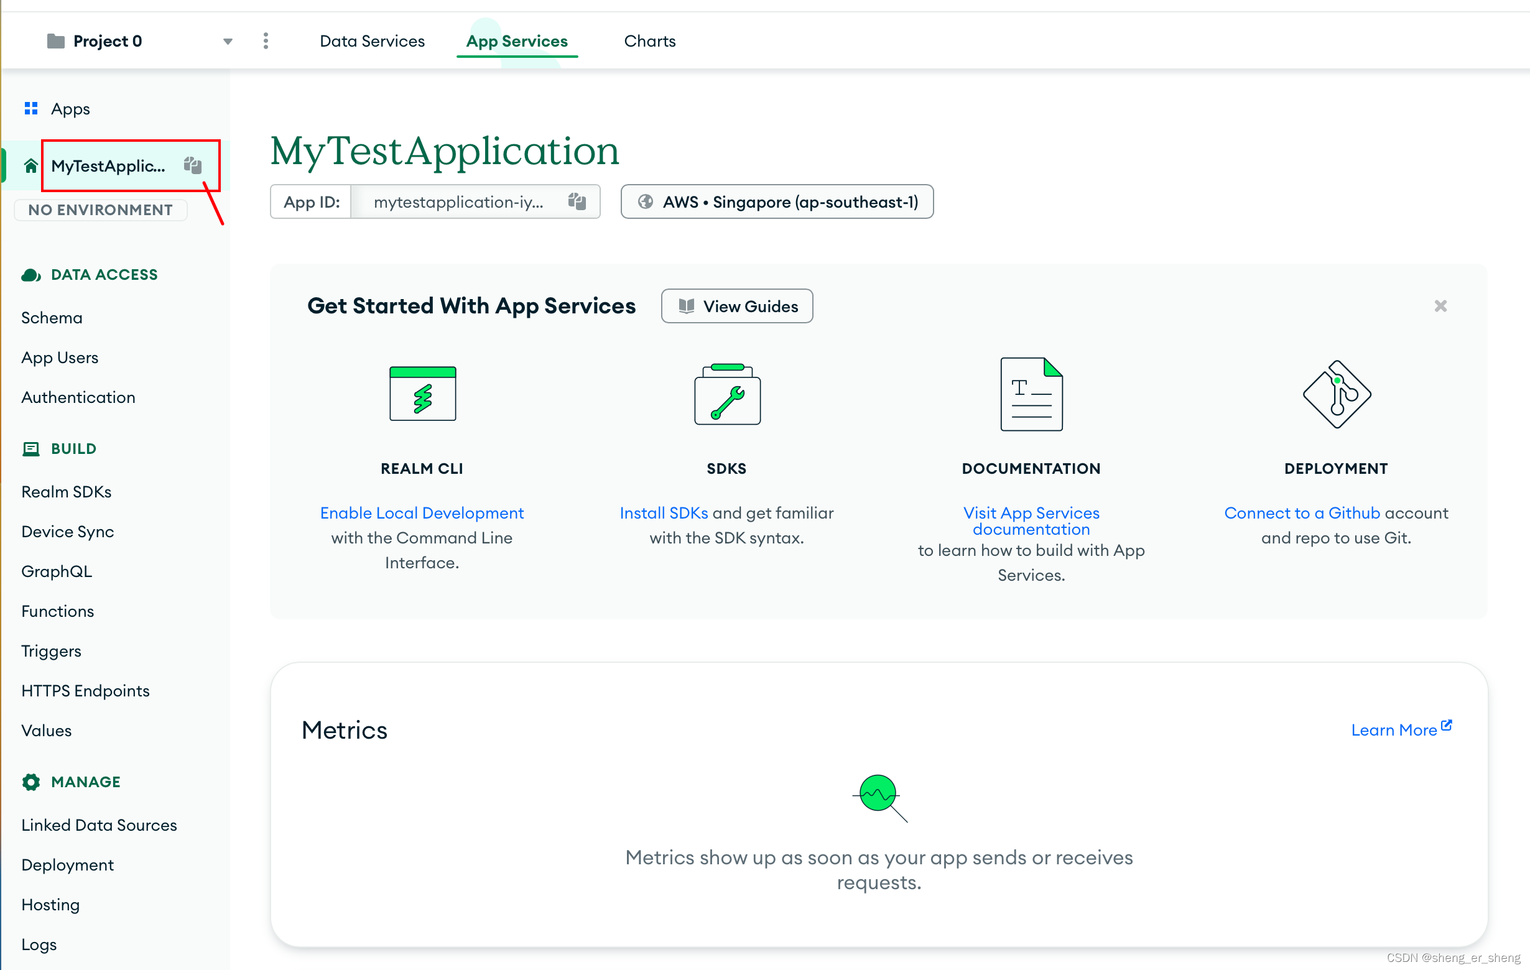The image size is (1530, 970).
Task: Open Functions page
Action: pos(57,611)
